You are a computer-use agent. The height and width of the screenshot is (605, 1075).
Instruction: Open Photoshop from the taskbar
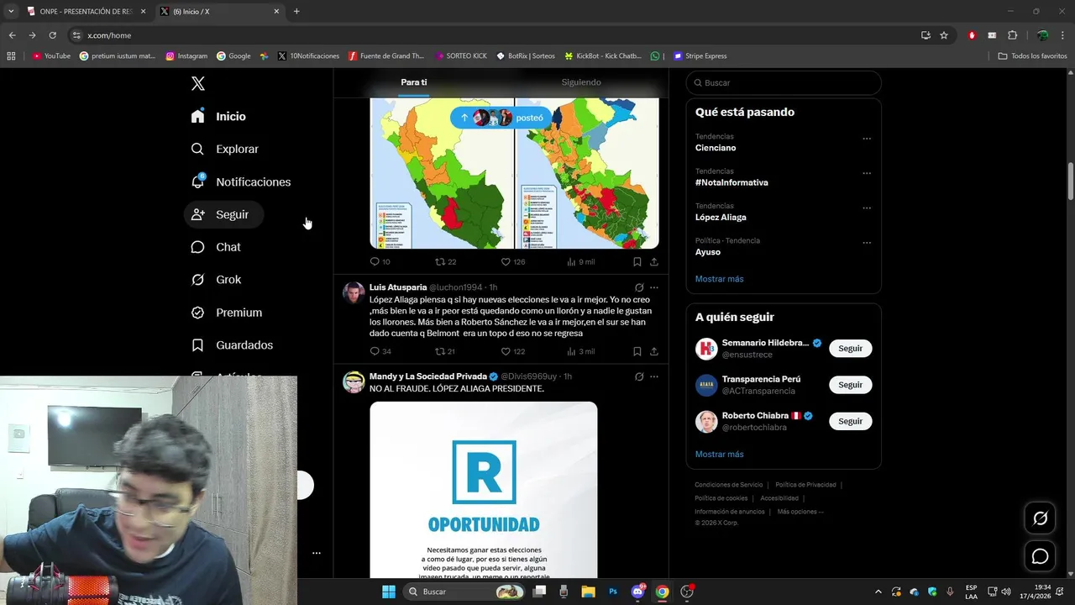[613, 592]
